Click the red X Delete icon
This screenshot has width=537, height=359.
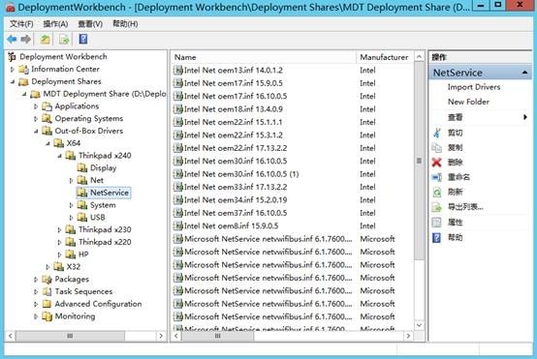pos(437,163)
